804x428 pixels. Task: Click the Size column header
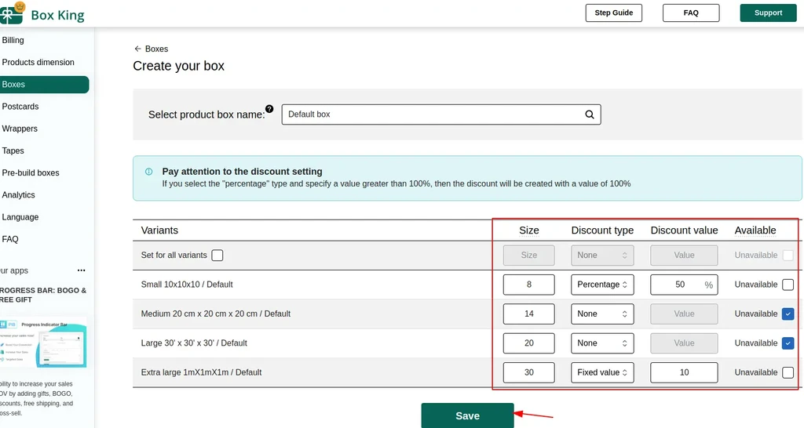pos(528,230)
